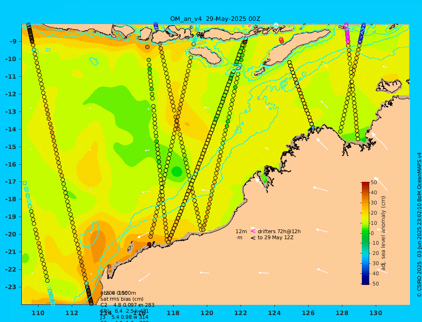The height and width of the screenshot is (322, 422).
Task: Click the latitude axis label -23
Action: (11, 287)
